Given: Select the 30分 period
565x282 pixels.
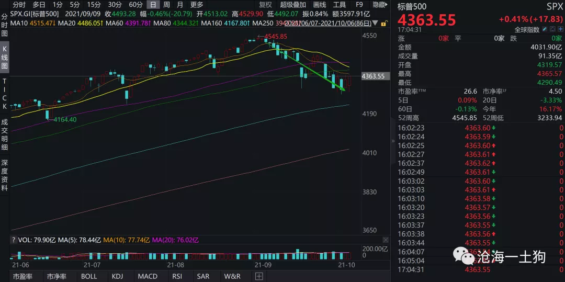Looking at the screenshot, I should point(115,5).
